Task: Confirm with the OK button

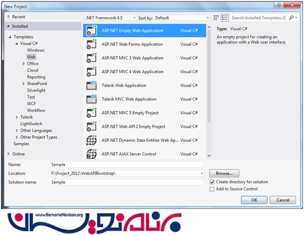Action: point(254,200)
